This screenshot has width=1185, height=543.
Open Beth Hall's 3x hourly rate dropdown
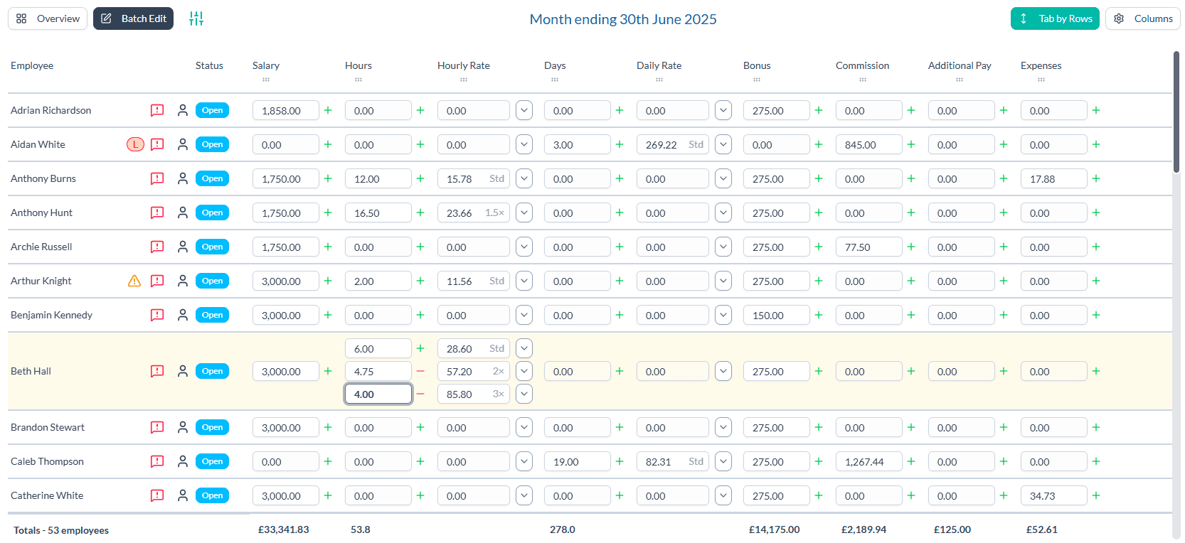point(524,394)
